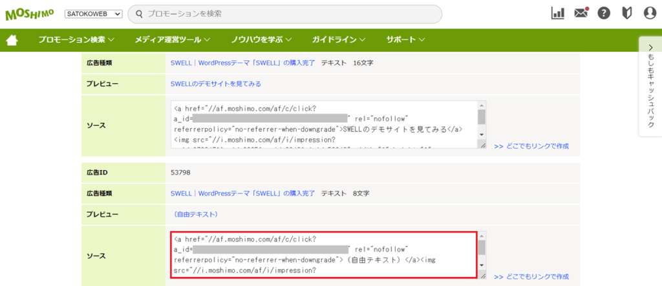
Task: Open the SATOKOWEB site selector dropdown
Action: click(x=93, y=14)
